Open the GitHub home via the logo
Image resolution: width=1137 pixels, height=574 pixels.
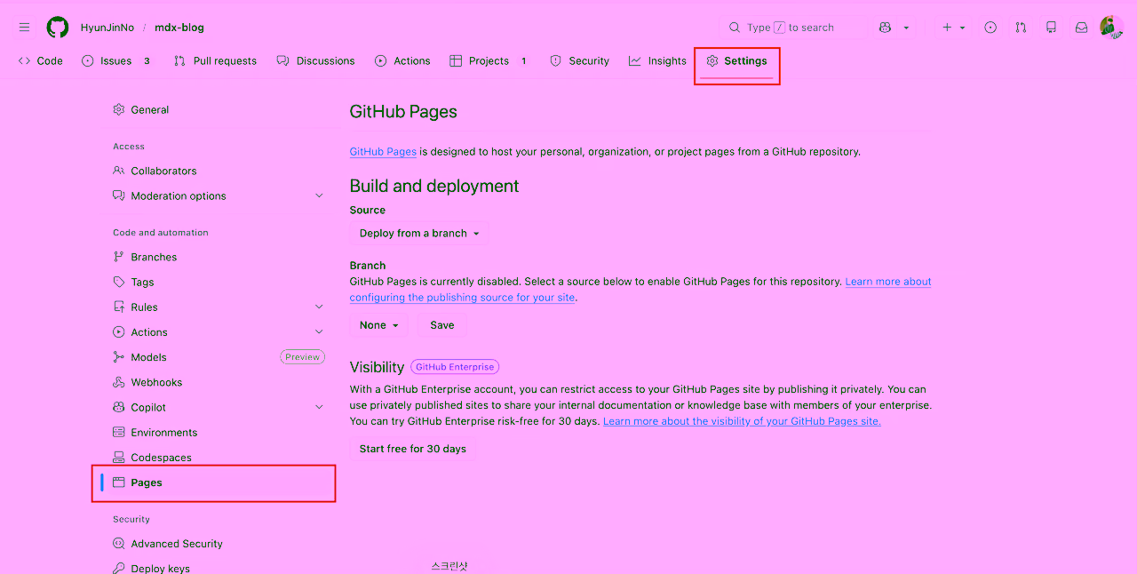tap(57, 27)
